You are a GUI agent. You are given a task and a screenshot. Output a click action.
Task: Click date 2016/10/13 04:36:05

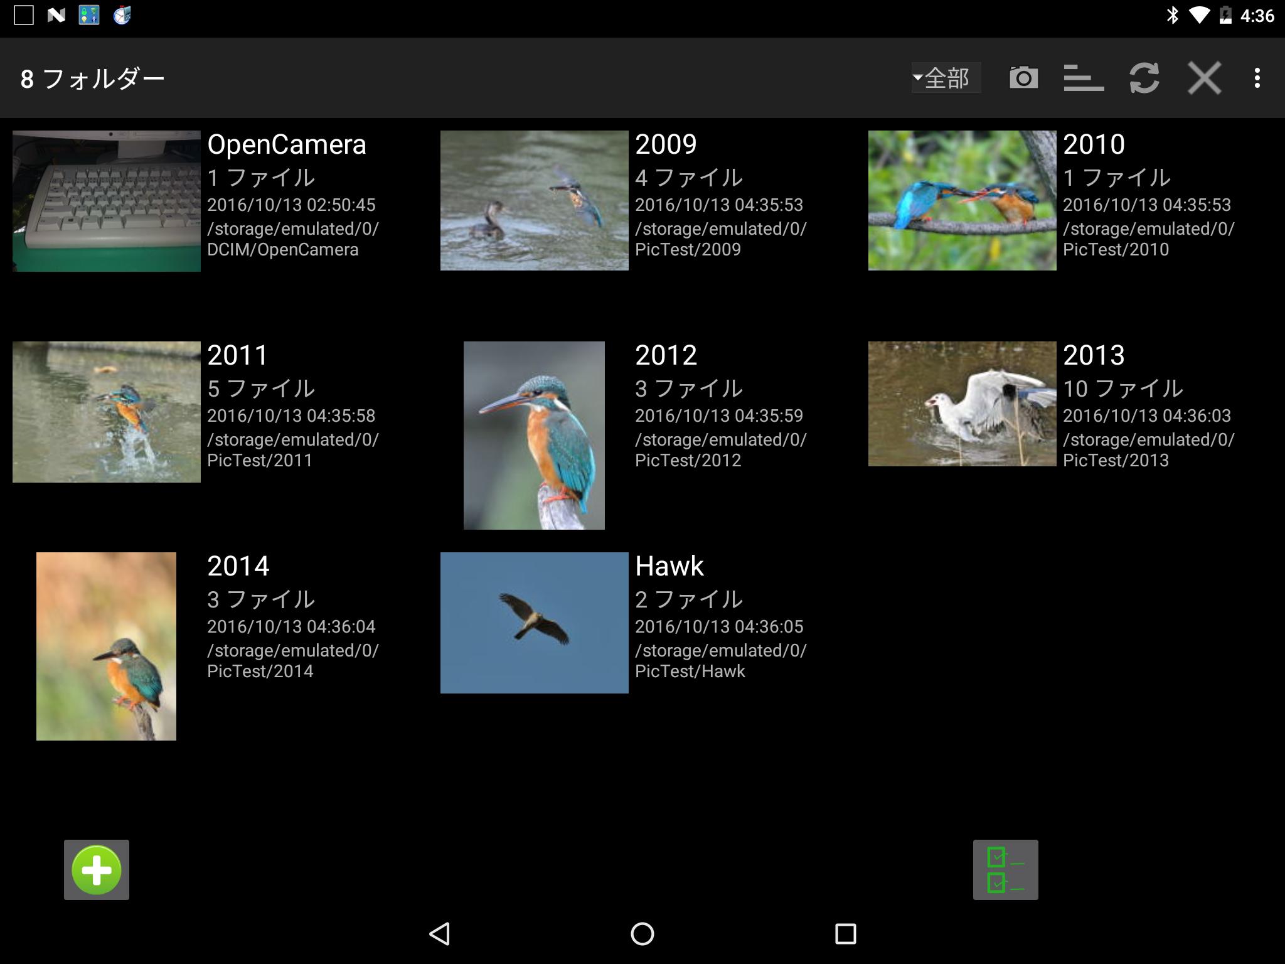[x=719, y=626]
